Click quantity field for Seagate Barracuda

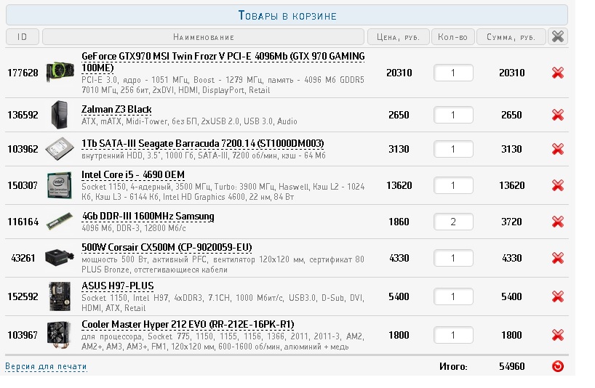pyautogui.click(x=453, y=149)
